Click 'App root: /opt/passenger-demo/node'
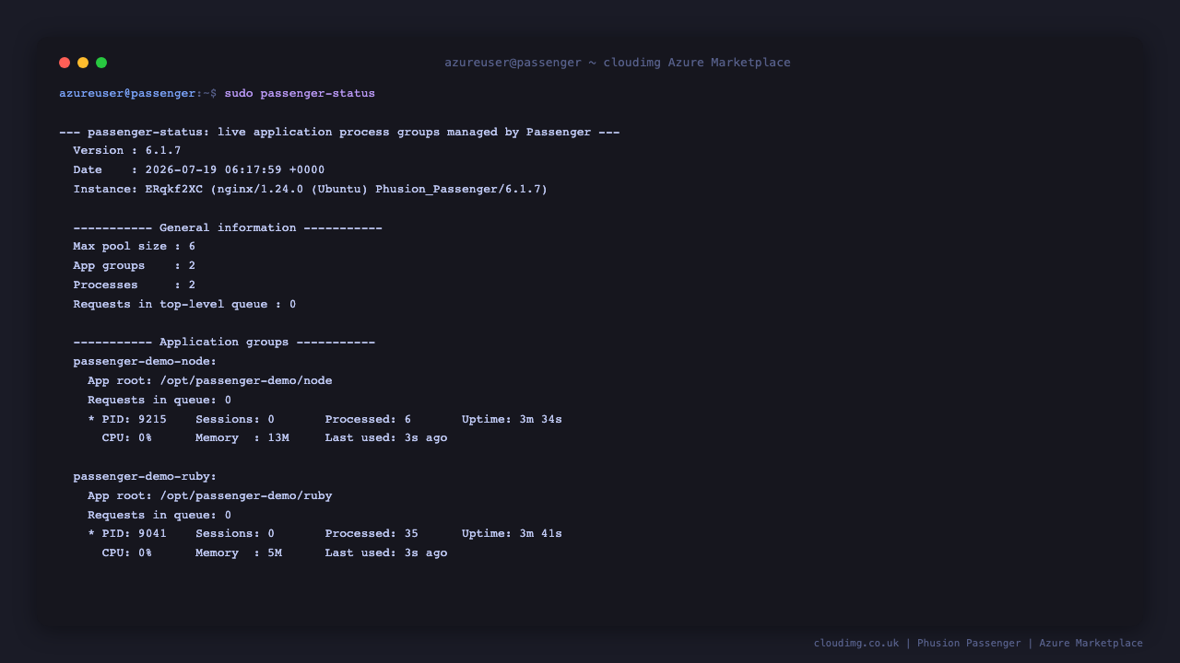1180x663 pixels. click(210, 381)
